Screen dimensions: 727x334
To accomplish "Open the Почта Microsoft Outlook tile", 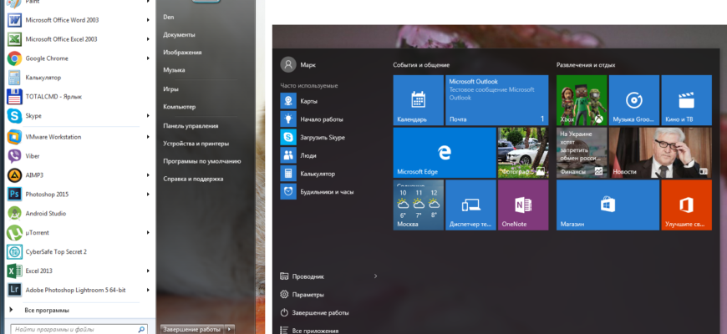I will click(x=496, y=100).
